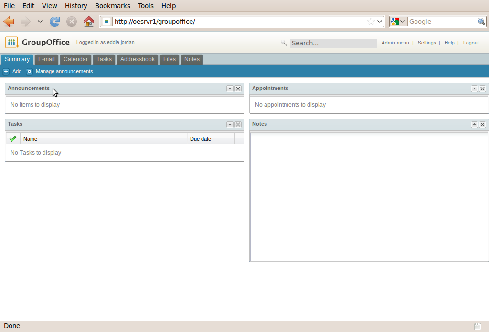
Task: Switch to the E-mail tab
Action: pyautogui.click(x=46, y=59)
